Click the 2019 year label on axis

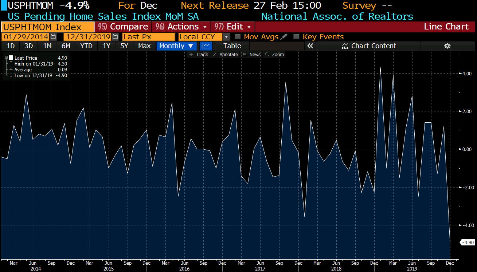[x=412, y=268]
